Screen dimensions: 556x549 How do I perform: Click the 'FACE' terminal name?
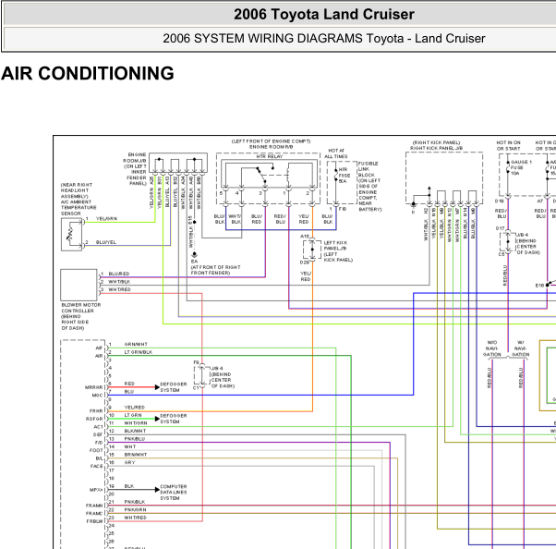tap(96, 466)
